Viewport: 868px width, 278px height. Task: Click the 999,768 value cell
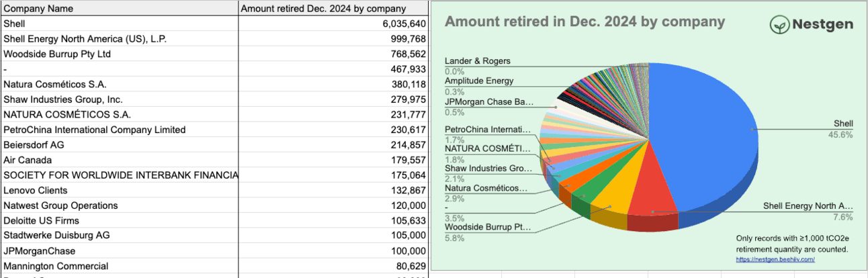[334, 39]
